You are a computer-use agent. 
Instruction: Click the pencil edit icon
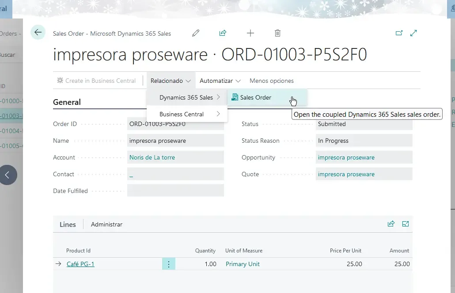click(x=196, y=33)
